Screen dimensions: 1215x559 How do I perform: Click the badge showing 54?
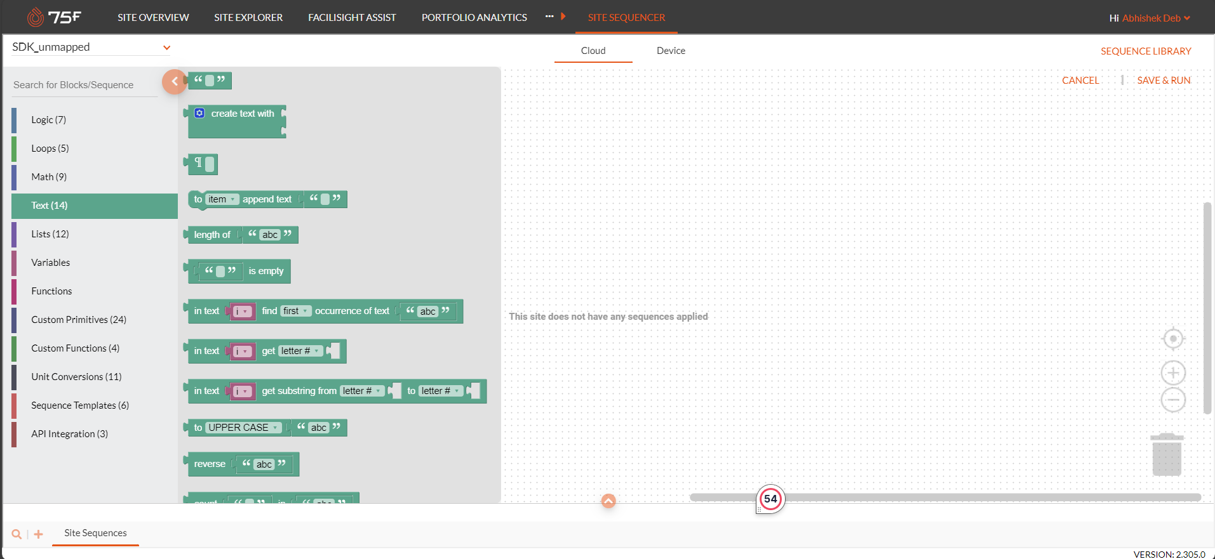tap(770, 499)
